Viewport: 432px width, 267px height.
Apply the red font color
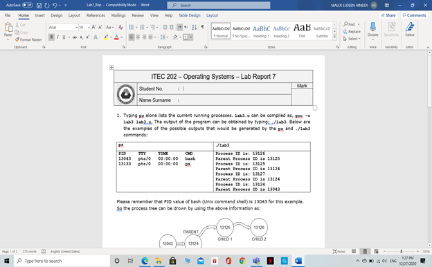(116, 37)
